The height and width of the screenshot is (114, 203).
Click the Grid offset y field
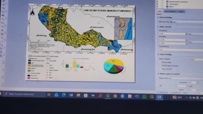tap(172, 43)
